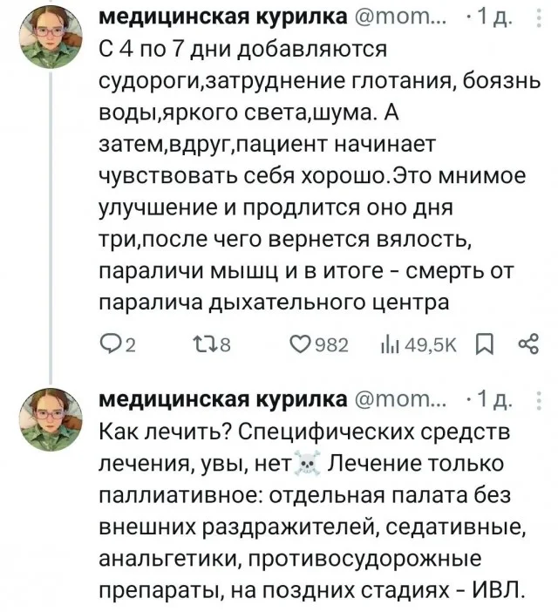
Task: Reply to the tweet about судороги
Action: coord(108,346)
